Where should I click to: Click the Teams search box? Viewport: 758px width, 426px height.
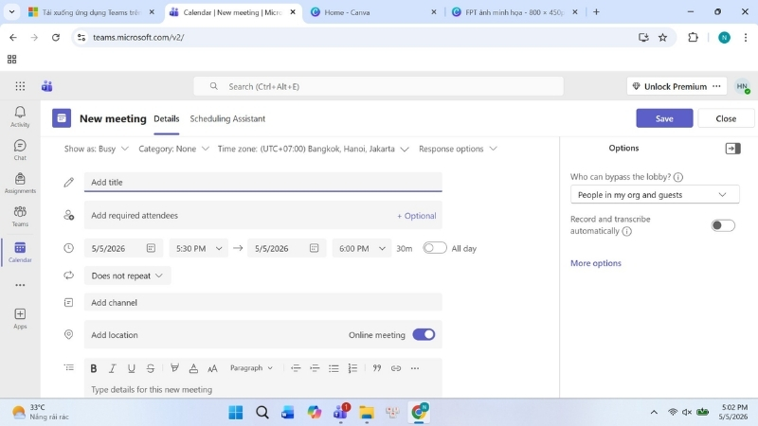click(x=378, y=86)
